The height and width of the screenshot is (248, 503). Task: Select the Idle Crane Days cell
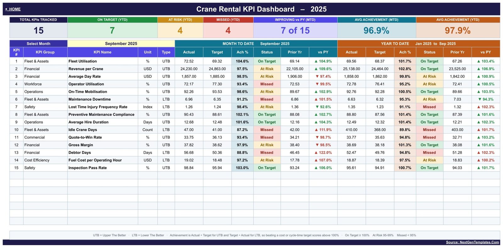click(x=102, y=130)
